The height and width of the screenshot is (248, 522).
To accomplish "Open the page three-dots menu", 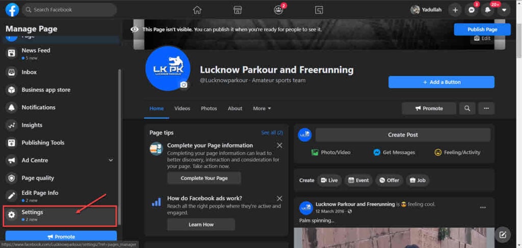I will pos(486,108).
